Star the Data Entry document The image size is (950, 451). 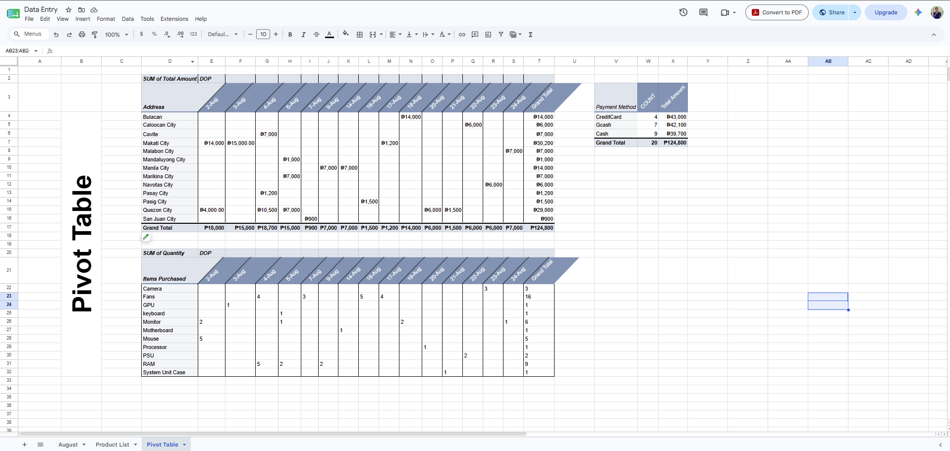(x=68, y=9)
